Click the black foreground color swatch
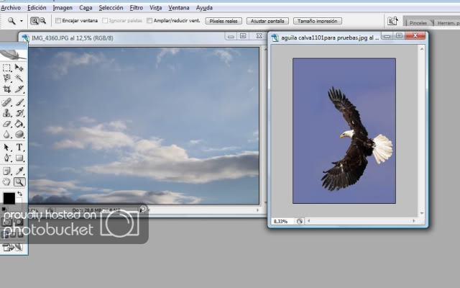The image size is (460, 288). (x=9, y=198)
